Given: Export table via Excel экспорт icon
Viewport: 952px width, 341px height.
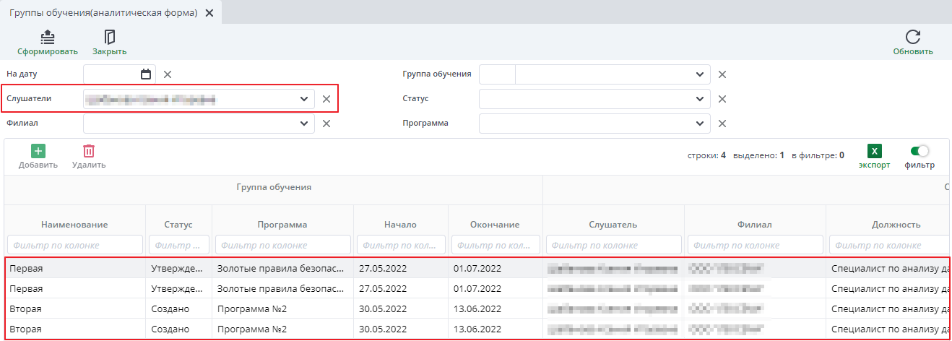Looking at the screenshot, I should (x=874, y=152).
